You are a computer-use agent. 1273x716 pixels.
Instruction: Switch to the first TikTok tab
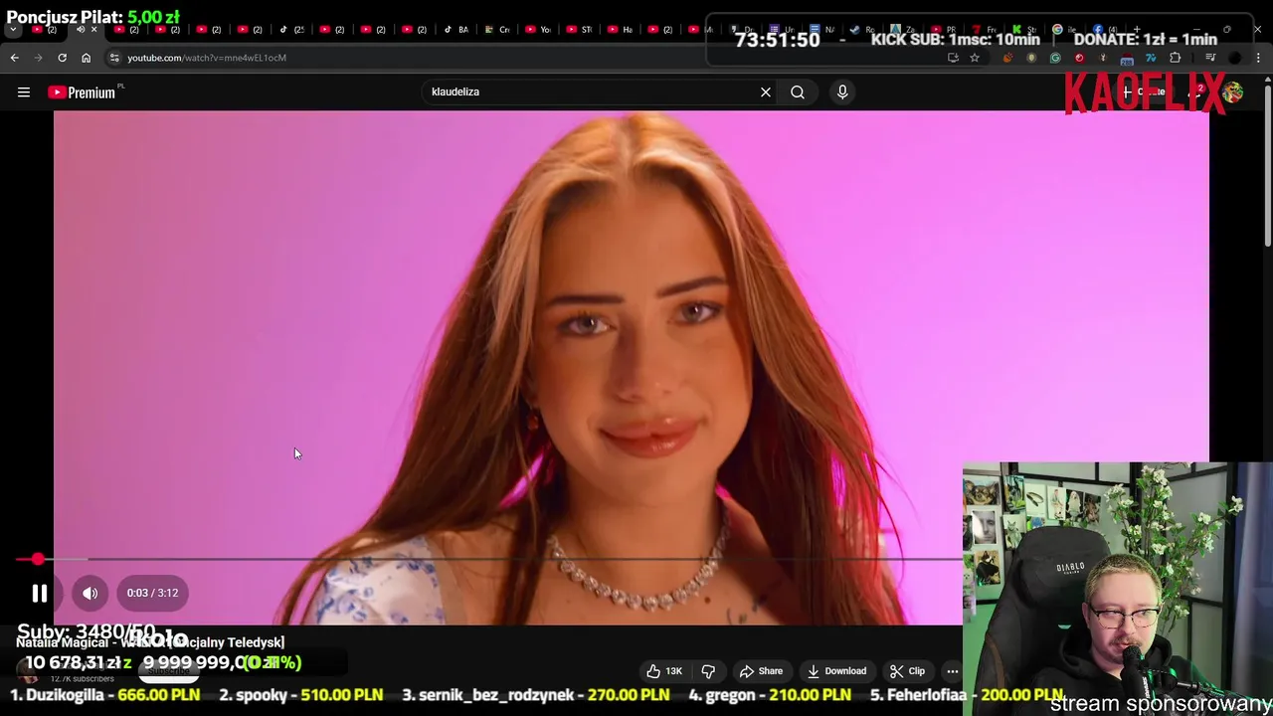coord(290,30)
